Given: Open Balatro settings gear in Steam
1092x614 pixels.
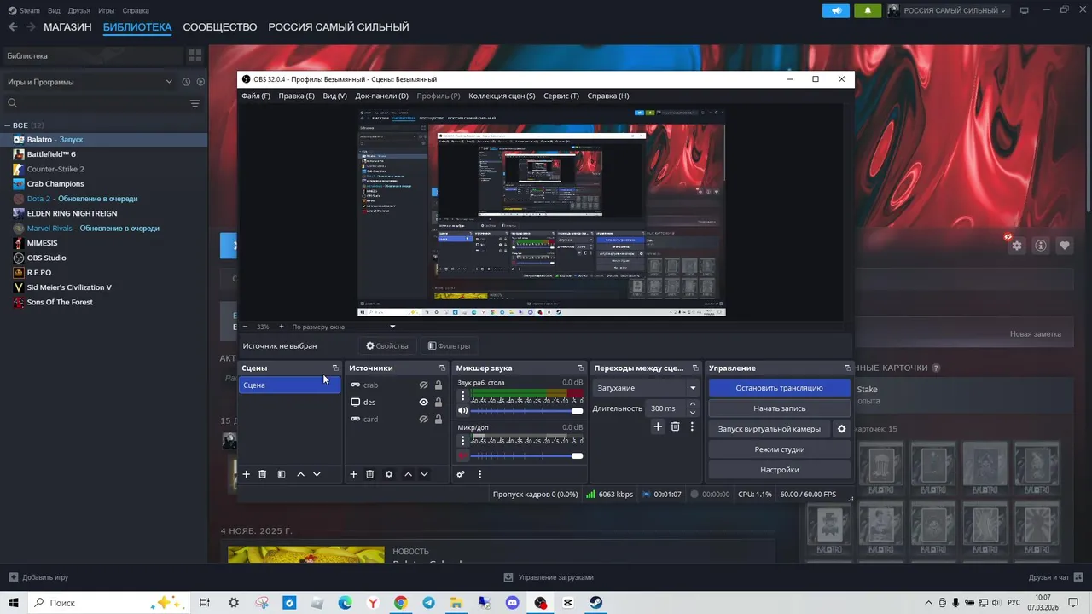Looking at the screenshot, I should [x=1017, y=245].
